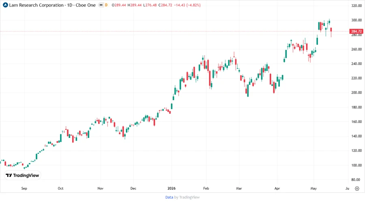Select the close value C284.72
This screenshot has width=365, height=202.
pyautogui.click(x=165, y=5)
